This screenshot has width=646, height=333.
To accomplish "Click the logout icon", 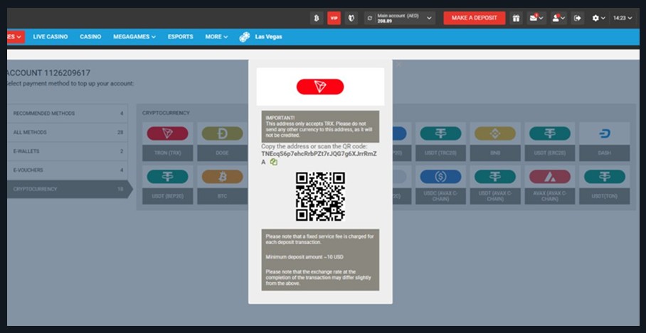I will coord(577,18).
